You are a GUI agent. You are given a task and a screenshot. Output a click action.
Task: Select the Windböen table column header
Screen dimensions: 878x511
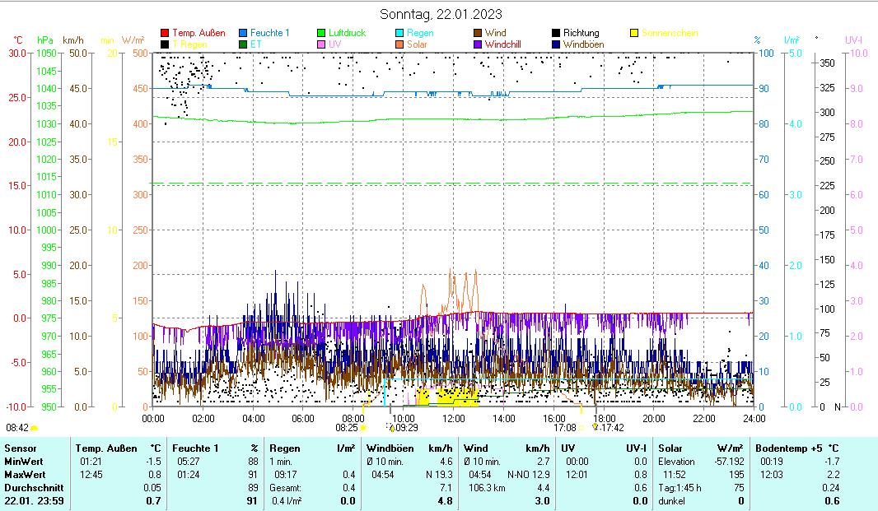[389, 448]
